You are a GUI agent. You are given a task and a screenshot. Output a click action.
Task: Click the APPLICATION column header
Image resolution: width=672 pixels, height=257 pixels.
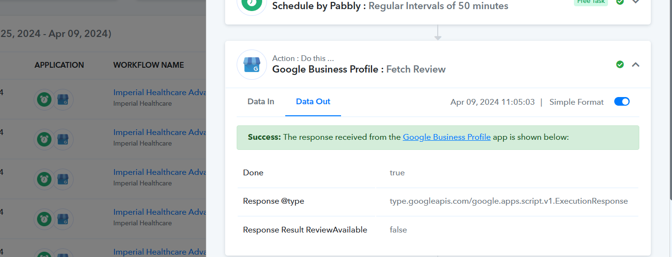coord(59,65)
